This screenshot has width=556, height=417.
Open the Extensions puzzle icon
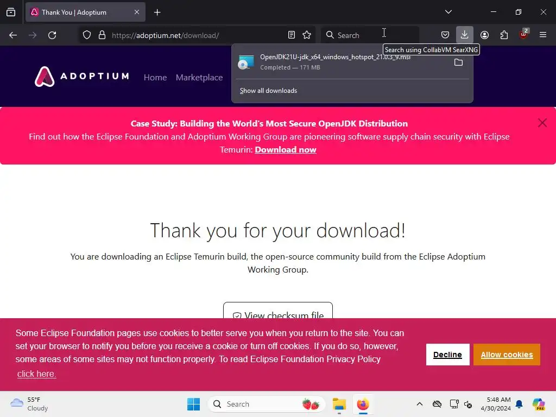(504, 35)
